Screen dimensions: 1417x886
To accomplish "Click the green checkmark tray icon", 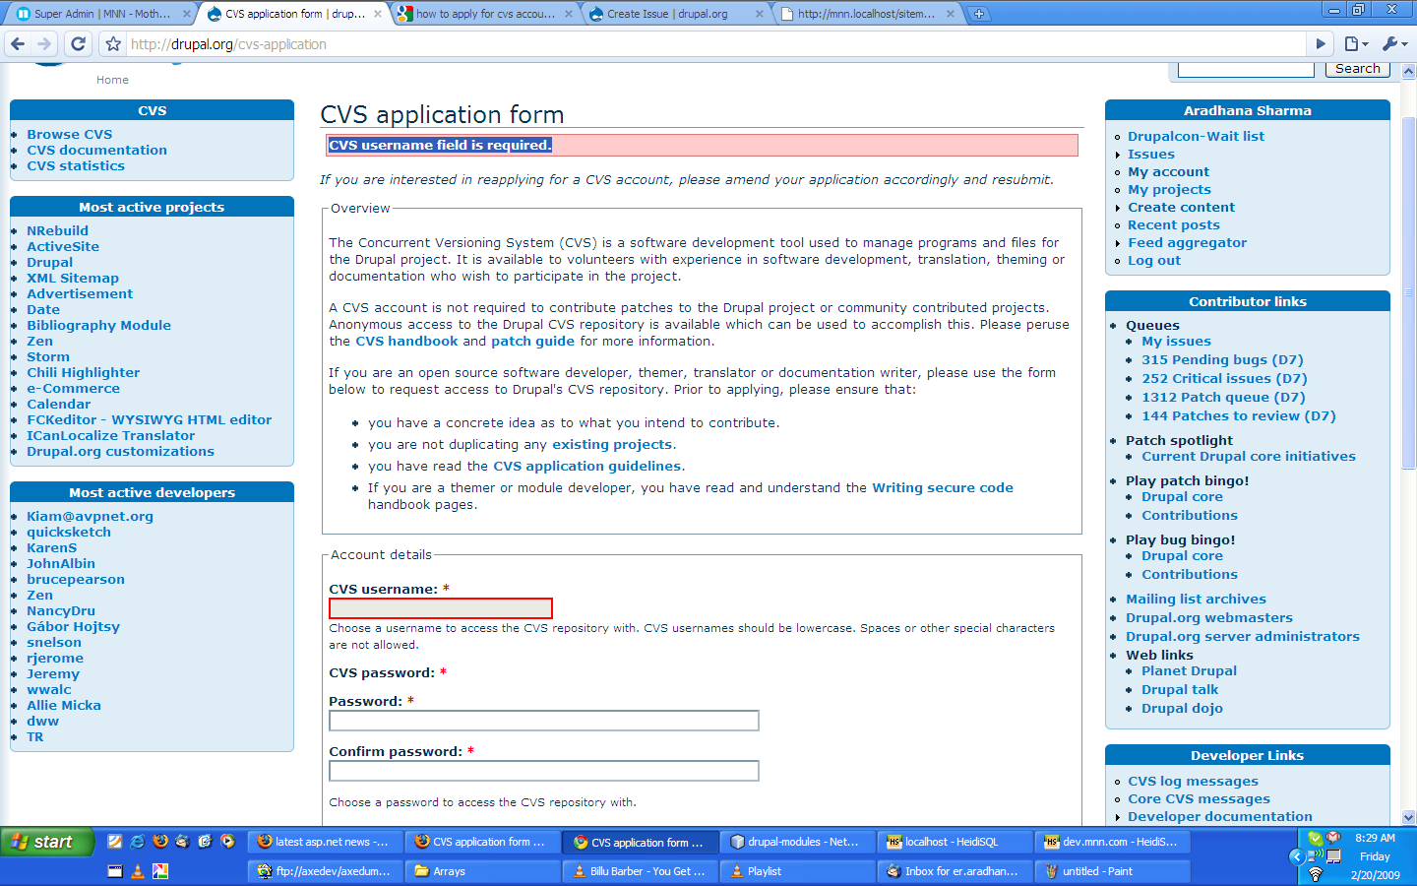I will click(1315, 838).
